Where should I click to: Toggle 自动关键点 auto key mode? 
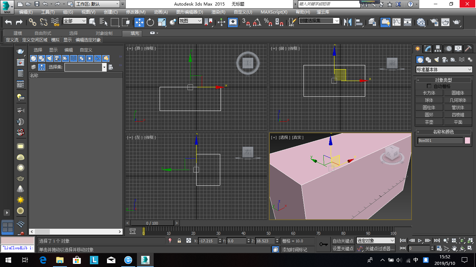(x=343, y=241)
